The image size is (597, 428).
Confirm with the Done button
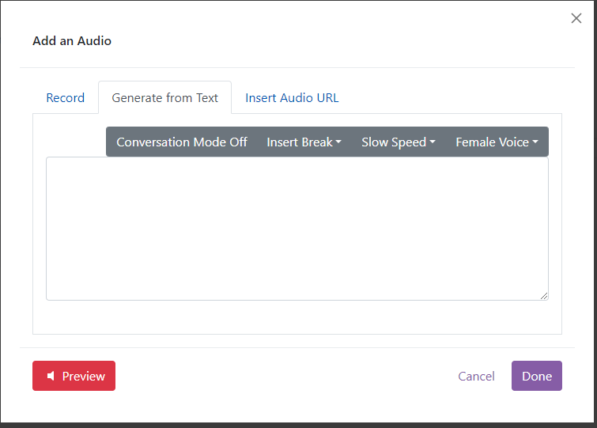tap(536, 376)
